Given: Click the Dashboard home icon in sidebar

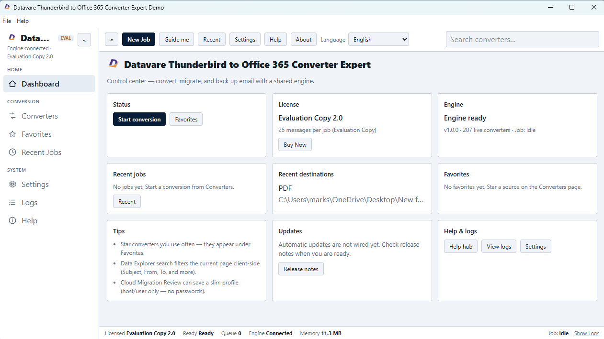Looking at the screenshot, I should [x=12, y=84].
